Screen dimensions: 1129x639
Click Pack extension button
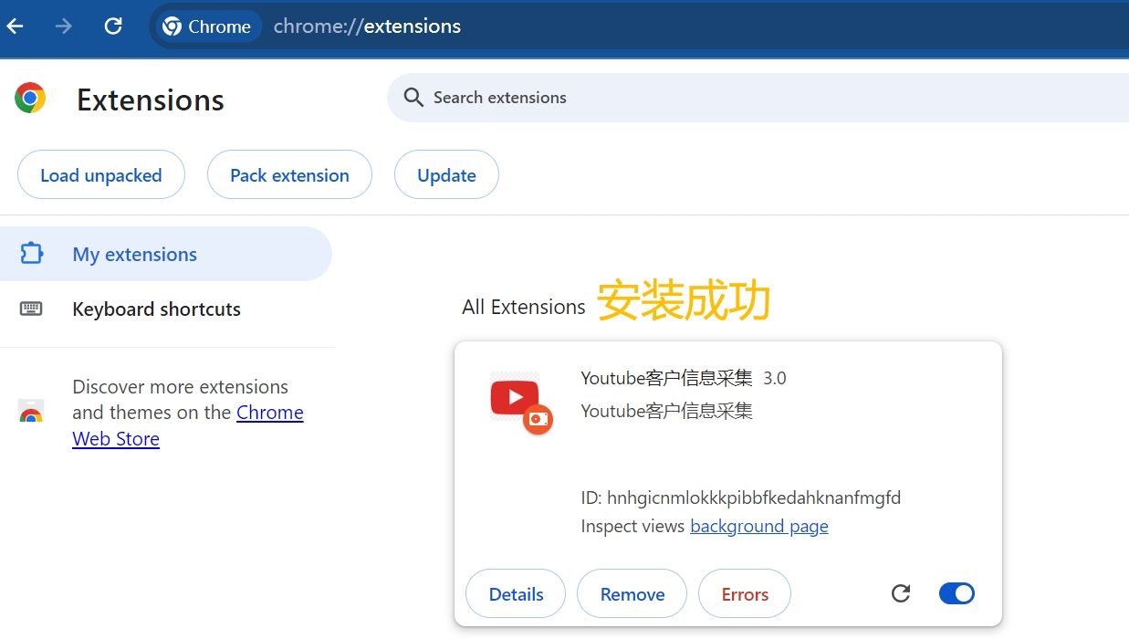[289, 174]
